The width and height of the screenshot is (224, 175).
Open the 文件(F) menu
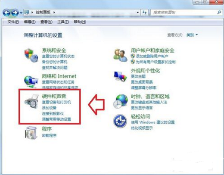tap(13, 22)
